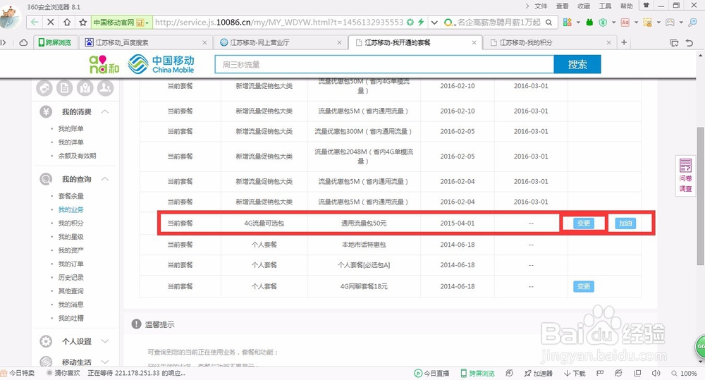Open the 我的账单 sidebar link
The width and height of the screenshot is (705, 380).
tap(70, 128)
